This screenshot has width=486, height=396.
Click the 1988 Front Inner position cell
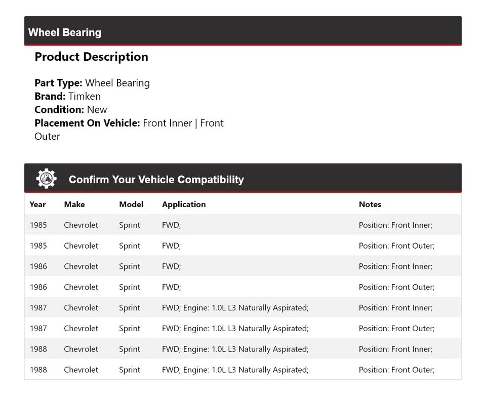[x=395, y=349]
